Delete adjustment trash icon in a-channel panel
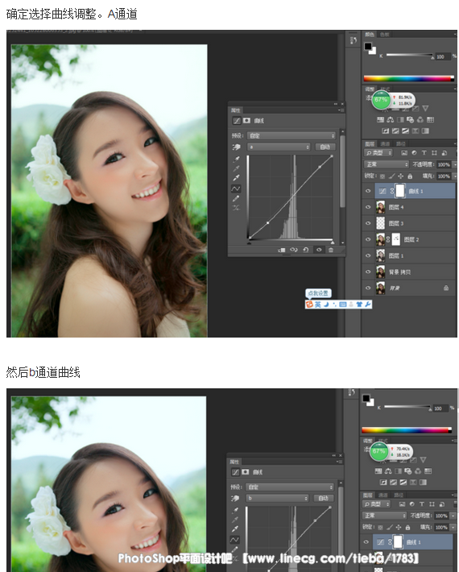Screen dimensions: 459x572 (331, 250)
